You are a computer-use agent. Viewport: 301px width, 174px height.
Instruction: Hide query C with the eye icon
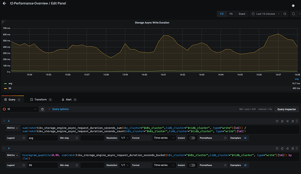click(x=287, y=121)
